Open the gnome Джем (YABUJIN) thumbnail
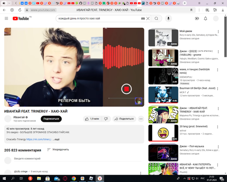 tap(163, 58)
